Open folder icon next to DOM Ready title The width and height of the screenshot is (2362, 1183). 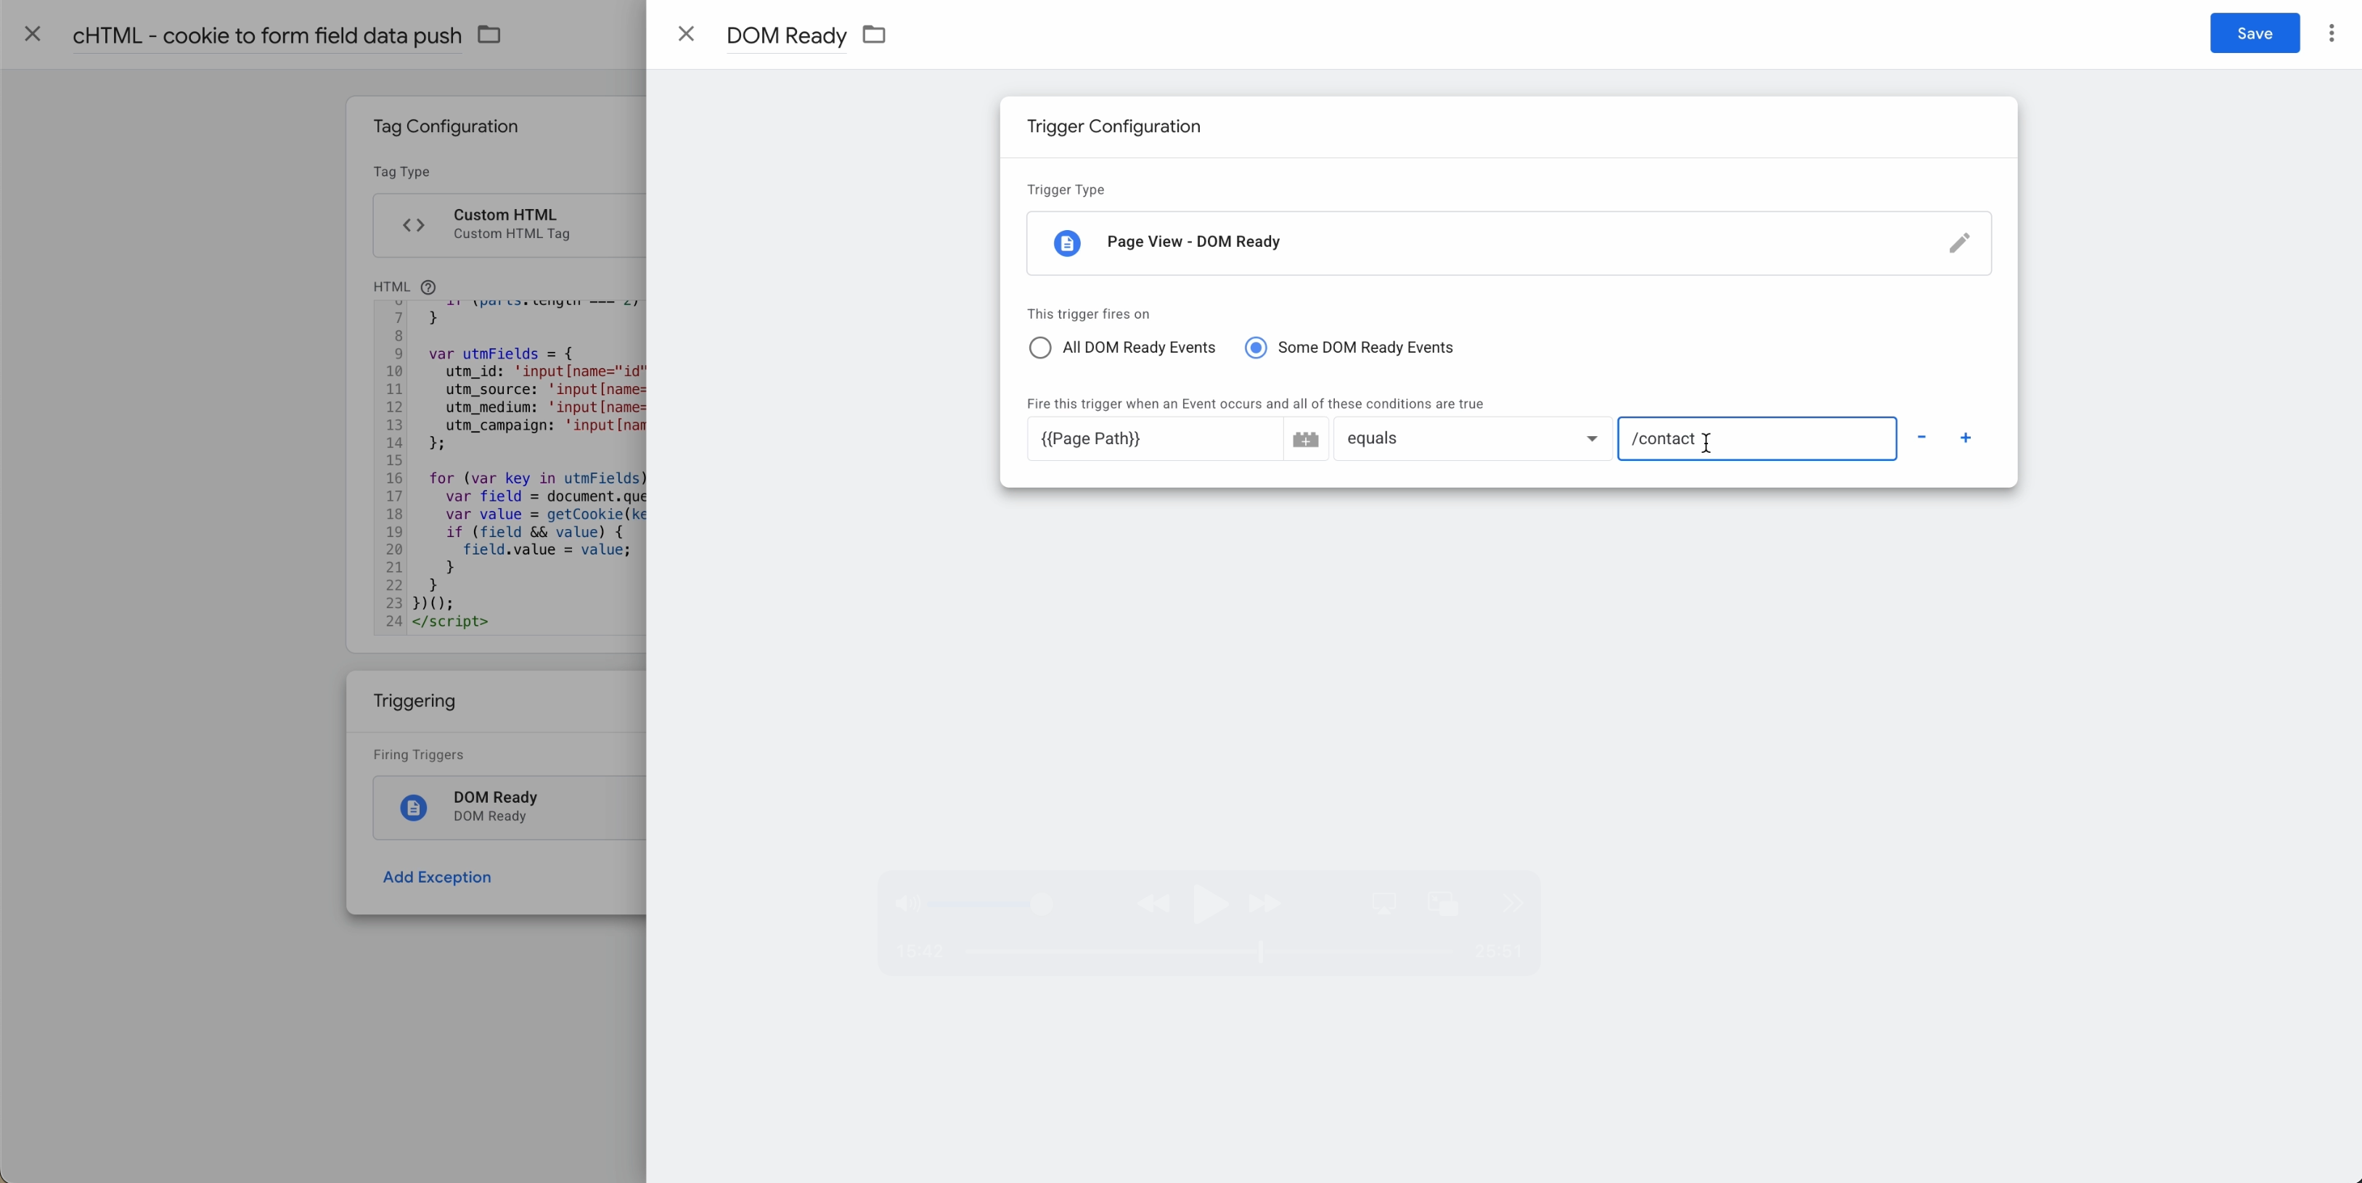coord(874,34)
